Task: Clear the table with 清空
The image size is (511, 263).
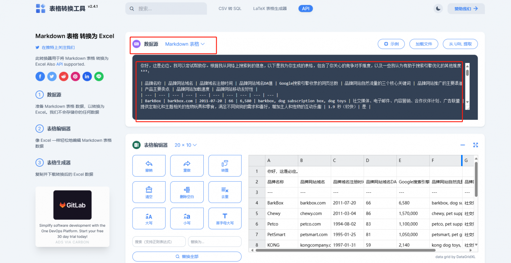Action: [149, 192]
